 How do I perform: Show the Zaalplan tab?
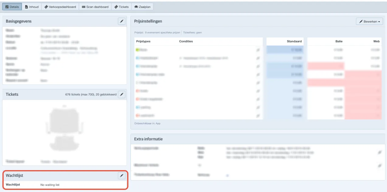tap(142, 7)
